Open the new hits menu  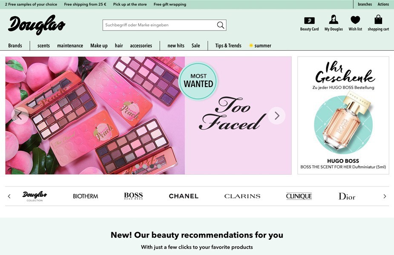[x=176, y=45]
